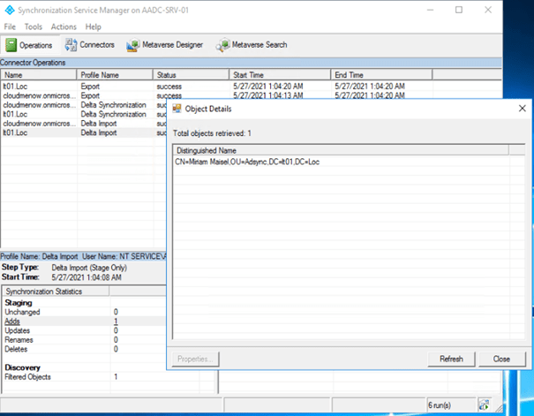The width and height of the screenshot is (534, 416).
Task: Launch Metaverse Search from the toolbar
Action: coord(252,44)
